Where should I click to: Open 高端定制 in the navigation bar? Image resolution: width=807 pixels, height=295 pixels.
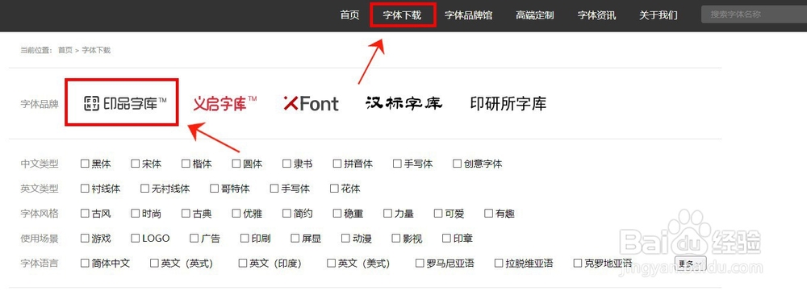coord(535,15)
